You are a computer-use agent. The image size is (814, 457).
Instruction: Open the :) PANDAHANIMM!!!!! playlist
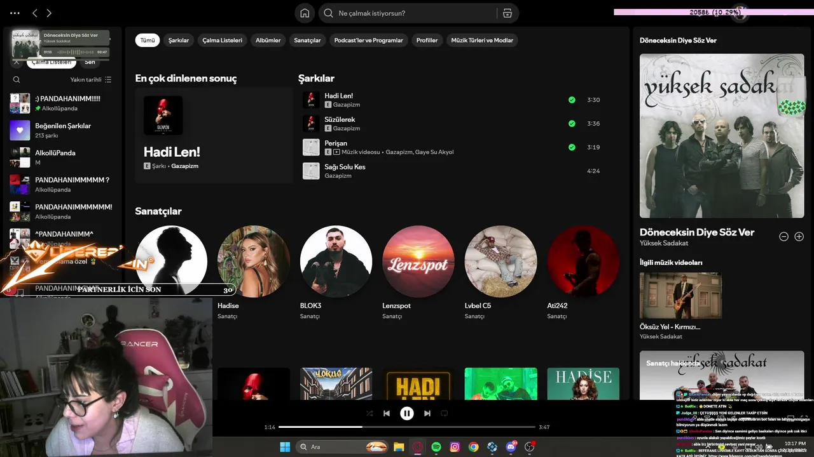(62, 103)
